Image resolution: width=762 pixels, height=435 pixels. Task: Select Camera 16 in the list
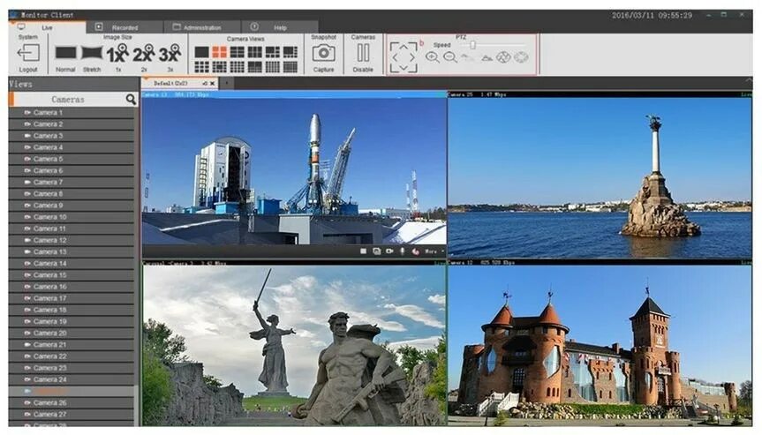coord(72,287)
